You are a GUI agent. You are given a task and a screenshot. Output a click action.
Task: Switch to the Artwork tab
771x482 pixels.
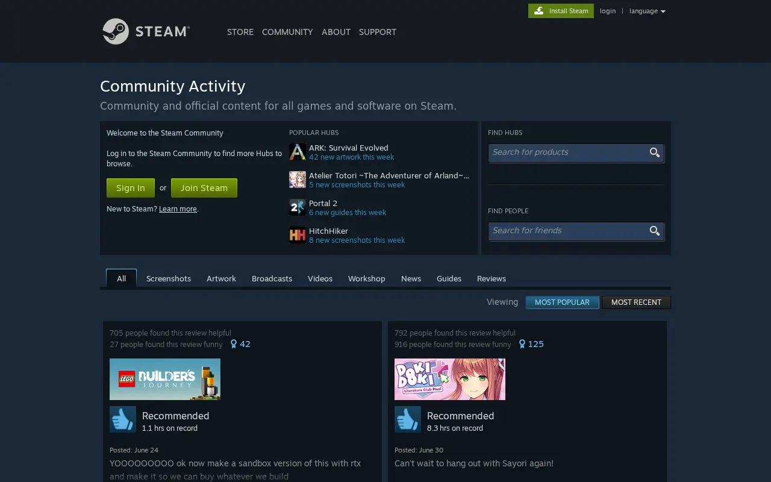click(x=221, y=278)
